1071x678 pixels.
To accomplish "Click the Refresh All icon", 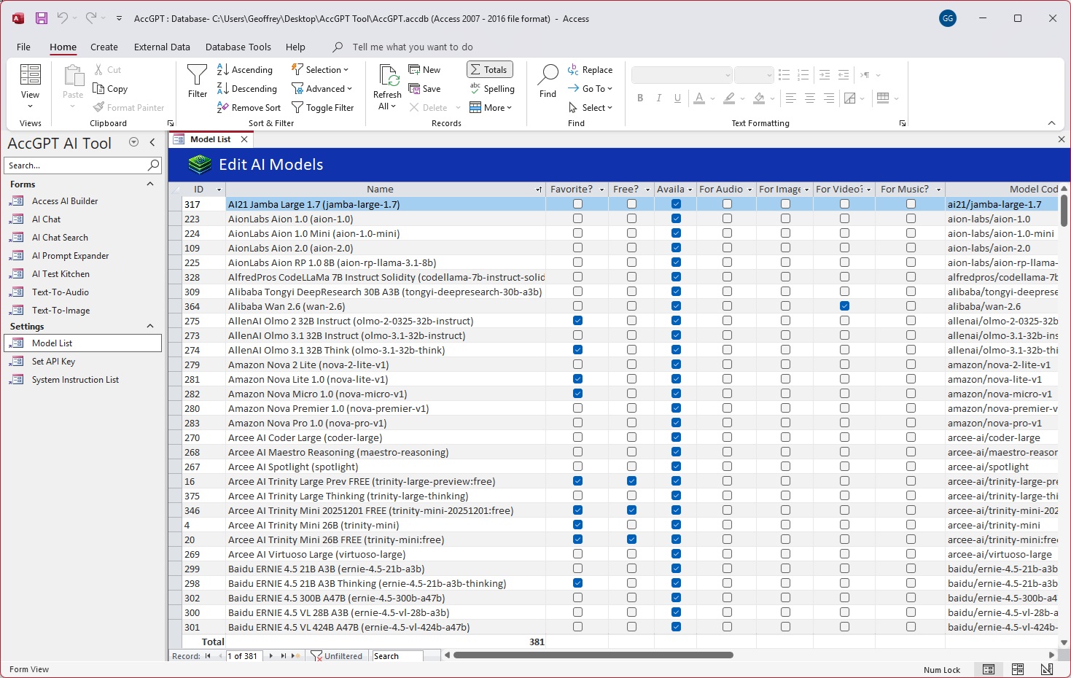I will coord(387,76).
